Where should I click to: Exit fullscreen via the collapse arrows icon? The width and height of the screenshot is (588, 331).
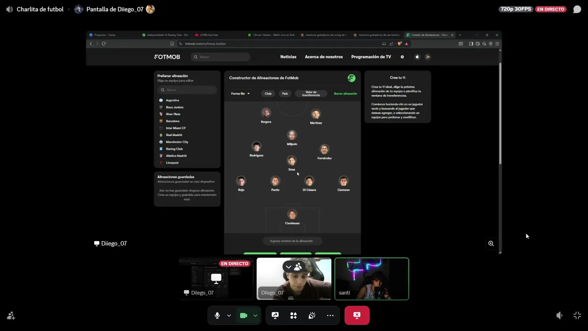(x=577, y=315)
